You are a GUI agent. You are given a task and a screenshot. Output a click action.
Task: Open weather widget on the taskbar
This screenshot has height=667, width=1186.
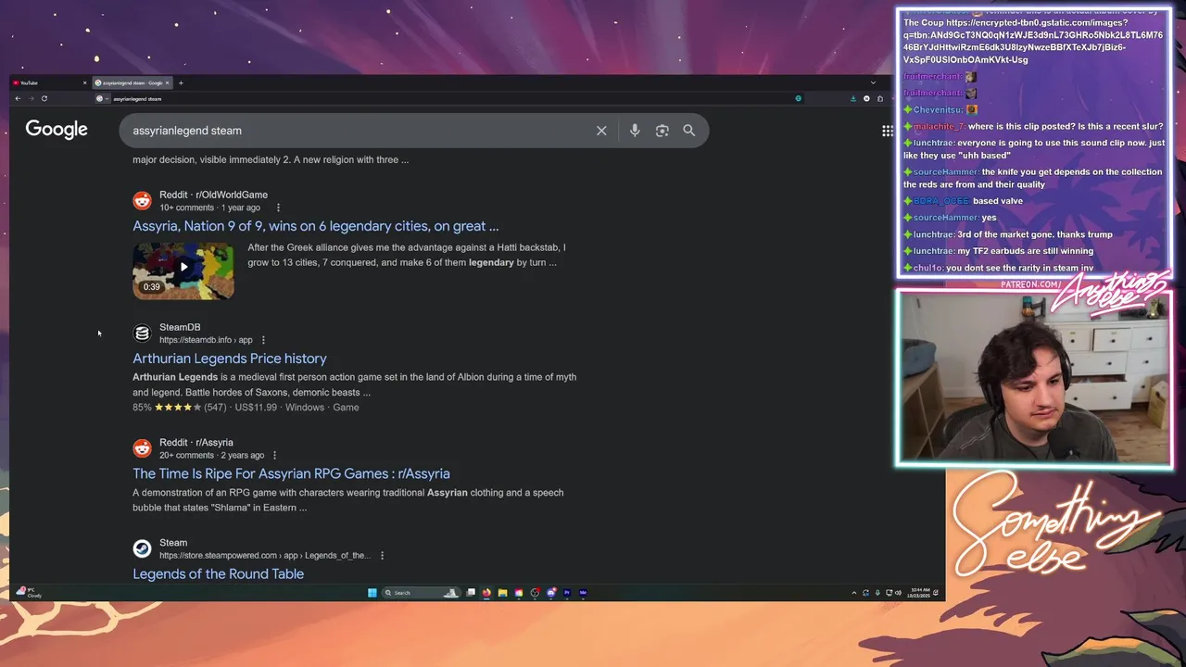pos(28,593)
